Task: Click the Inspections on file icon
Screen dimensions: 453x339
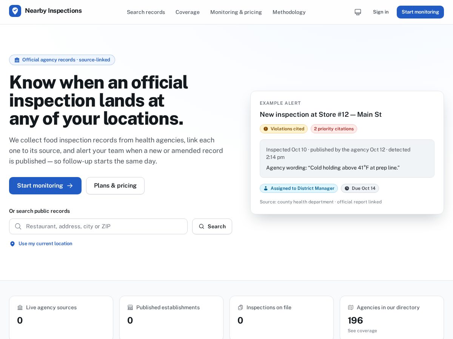Action: tap(240, 307)
